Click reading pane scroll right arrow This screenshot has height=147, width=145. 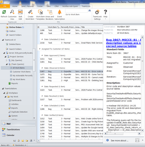[139, 134]
